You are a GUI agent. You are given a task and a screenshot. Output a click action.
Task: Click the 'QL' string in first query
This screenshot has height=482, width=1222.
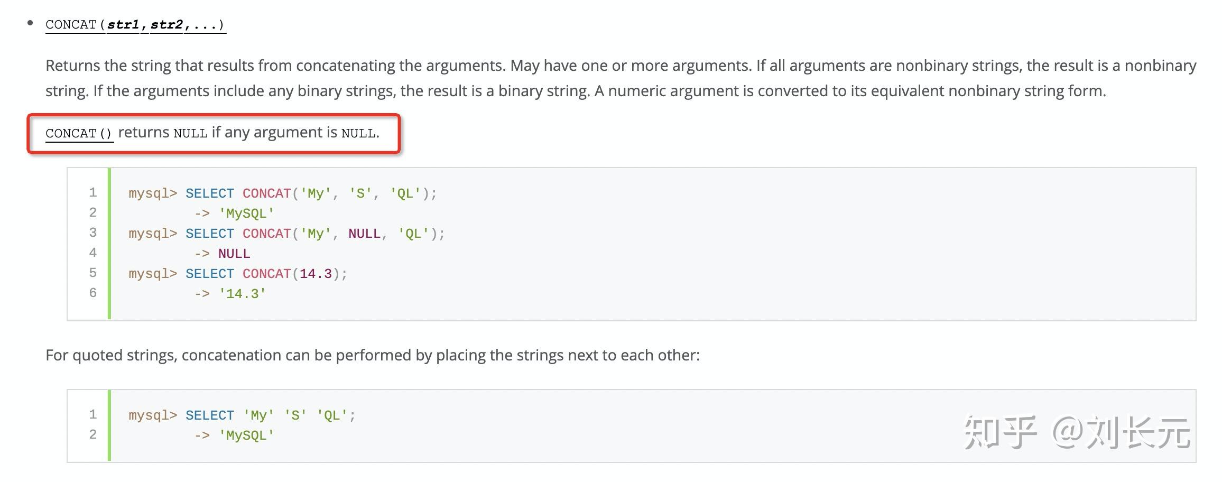coord(405,193)
